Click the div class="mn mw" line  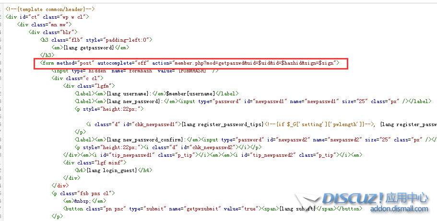pyautogui.click(x=44, y=24)
